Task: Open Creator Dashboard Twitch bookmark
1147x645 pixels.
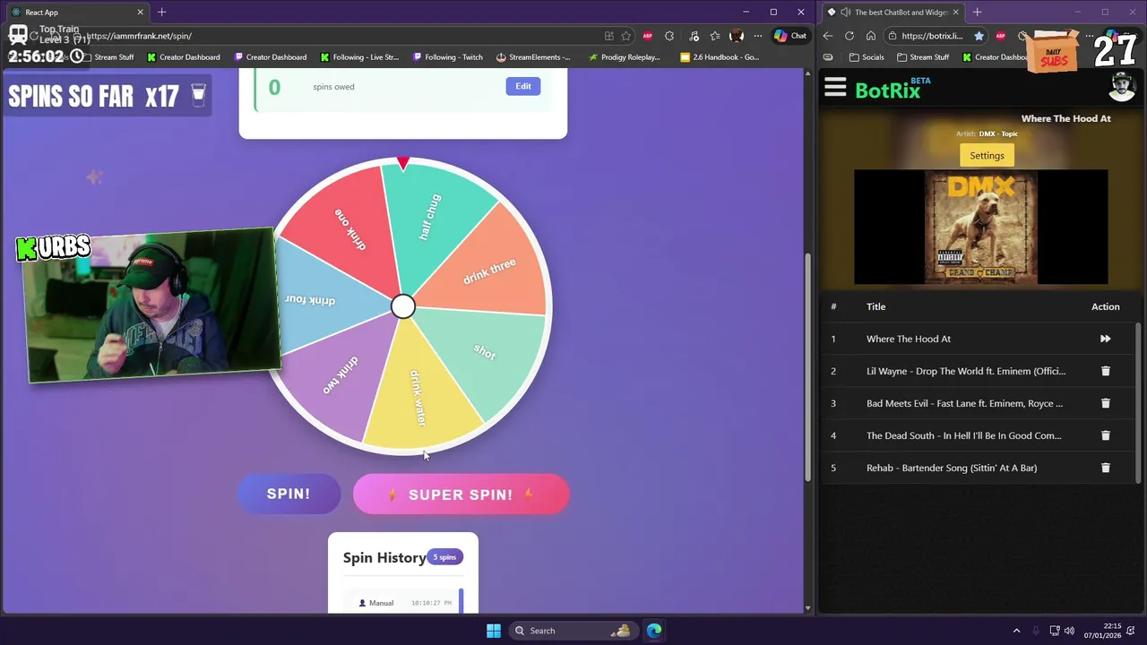Action: pyautogui.click(x=270, y=57)
